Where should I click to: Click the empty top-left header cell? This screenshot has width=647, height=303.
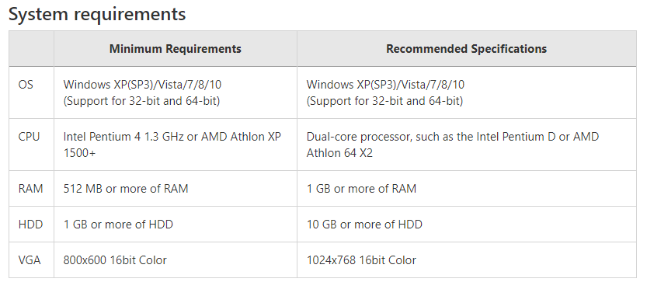click(x=31, y=49)
